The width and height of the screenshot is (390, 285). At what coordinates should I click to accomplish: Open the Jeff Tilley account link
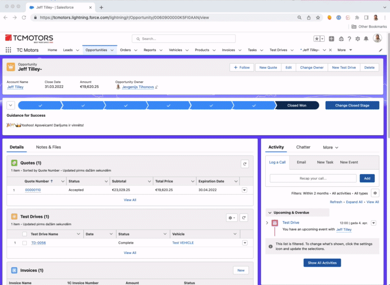[x=15, y=87]
